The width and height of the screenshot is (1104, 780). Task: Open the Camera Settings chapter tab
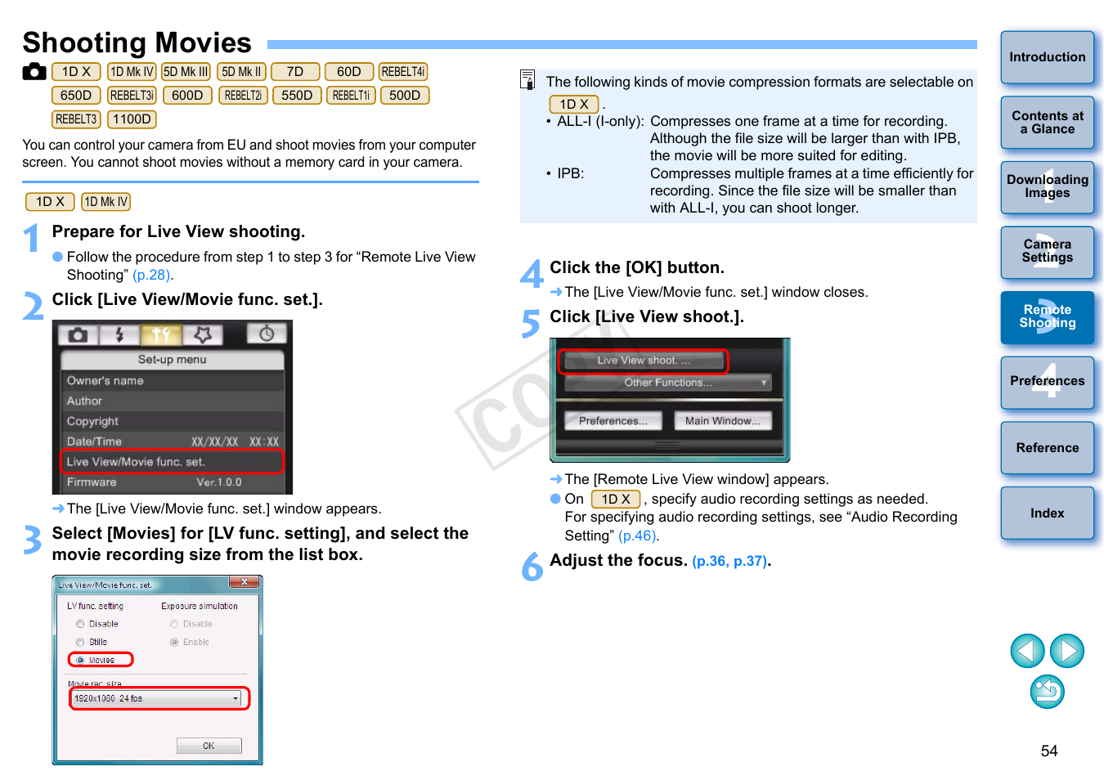tap(1048, 252)
